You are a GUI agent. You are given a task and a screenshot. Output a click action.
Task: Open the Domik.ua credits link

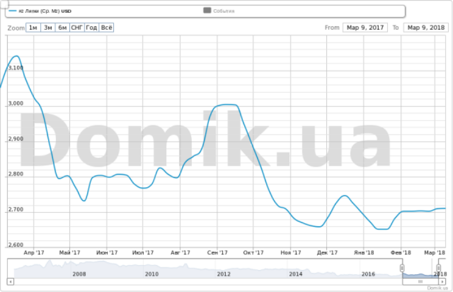pyautogui.click(x=437, y=288)
